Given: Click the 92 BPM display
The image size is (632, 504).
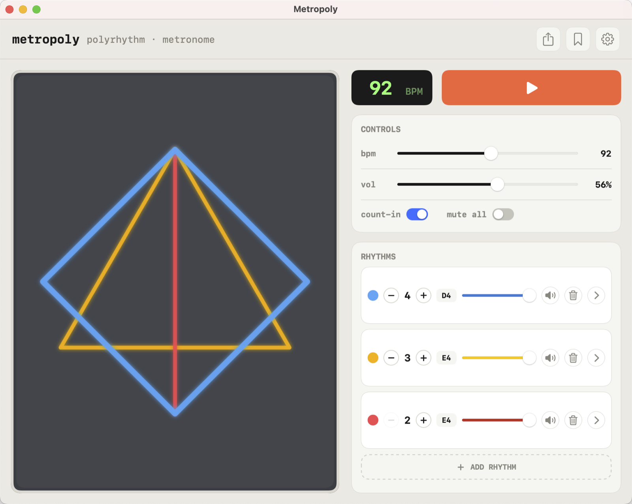Looking at the screenshot, I should tap(392, 88).
